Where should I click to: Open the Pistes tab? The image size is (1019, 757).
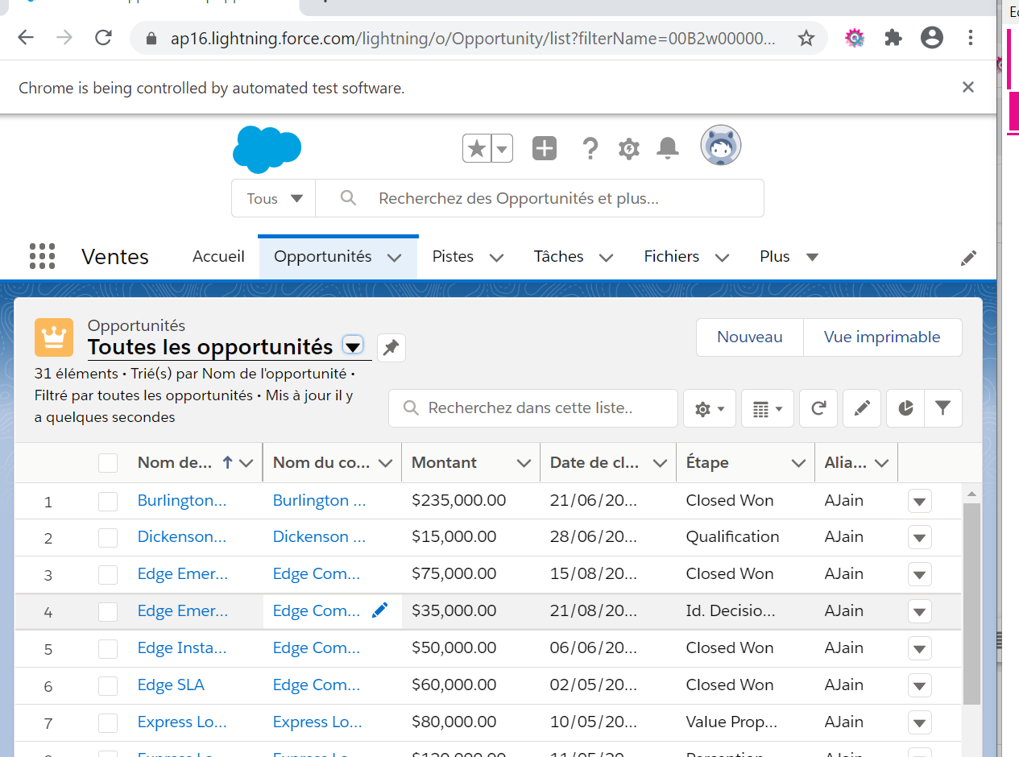(453, 256)
